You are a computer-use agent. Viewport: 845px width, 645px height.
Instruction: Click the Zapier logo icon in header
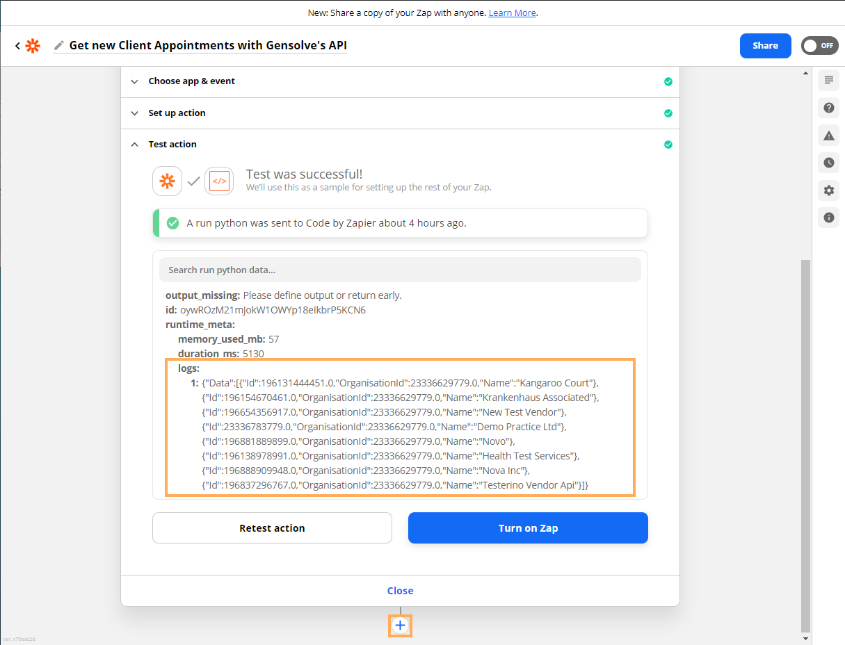[33, 46]
